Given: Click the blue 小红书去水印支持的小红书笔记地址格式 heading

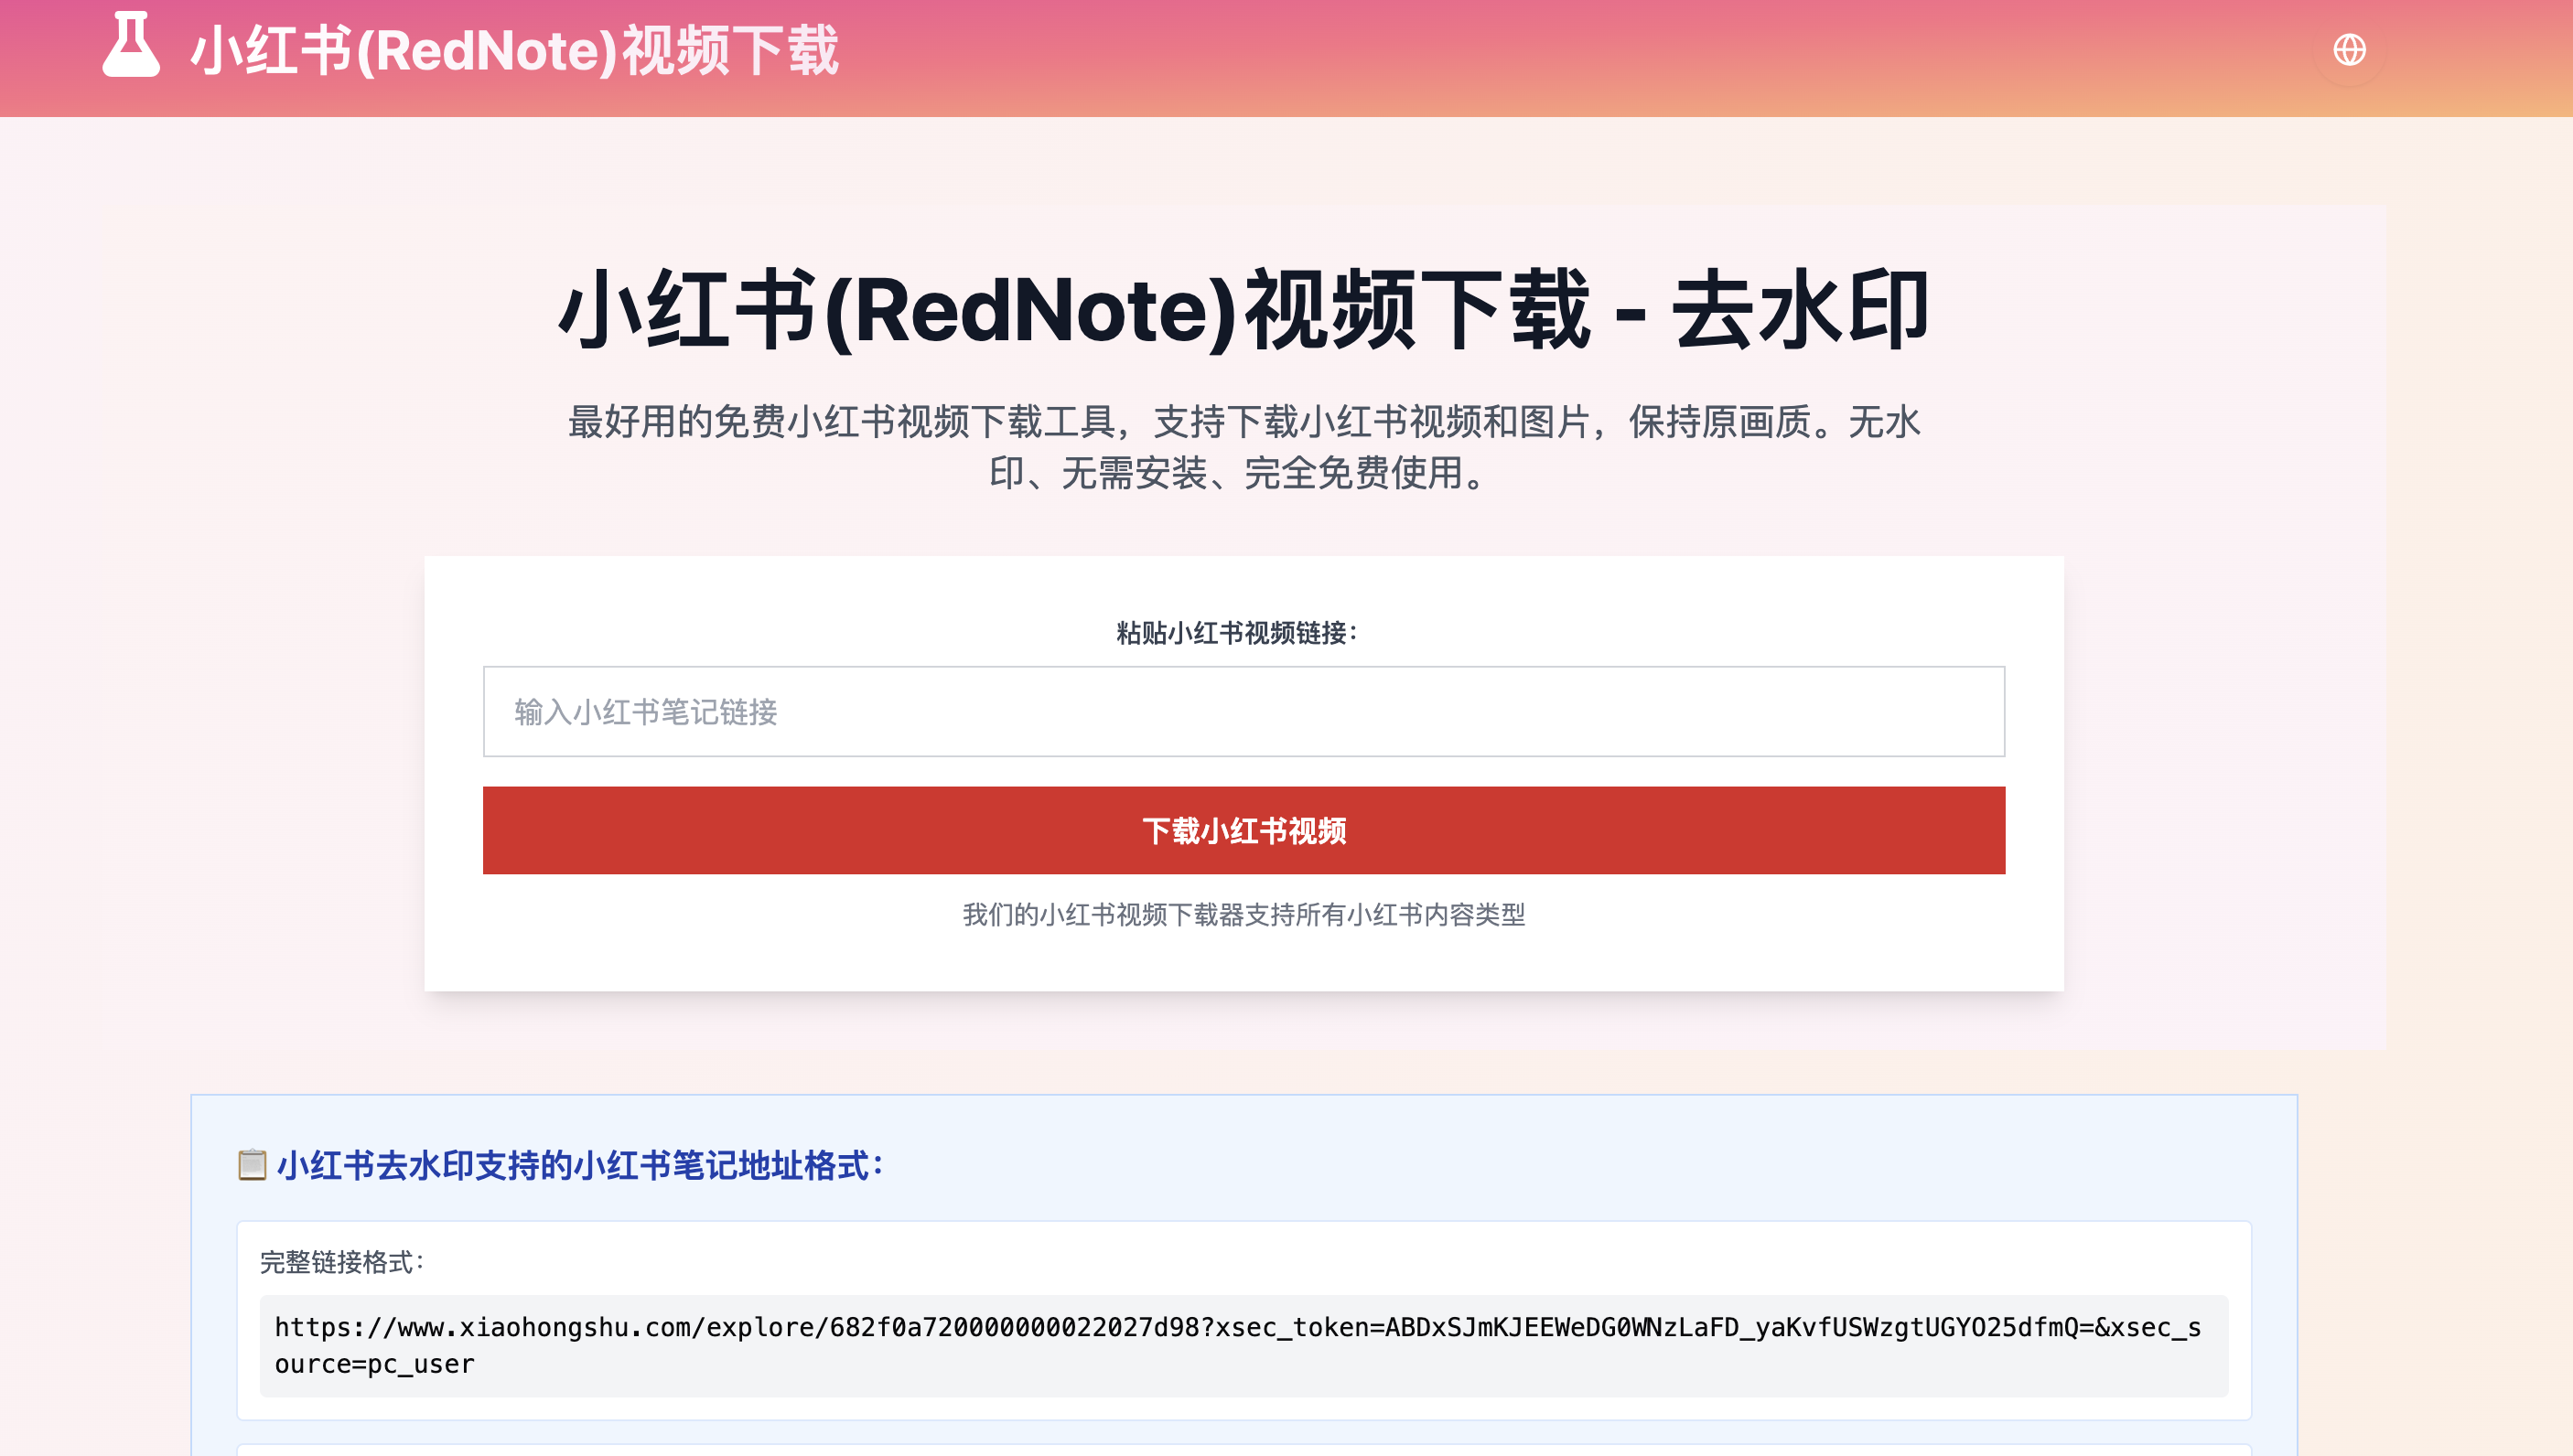Looking at the screenshot, I should pos(580,1166).
